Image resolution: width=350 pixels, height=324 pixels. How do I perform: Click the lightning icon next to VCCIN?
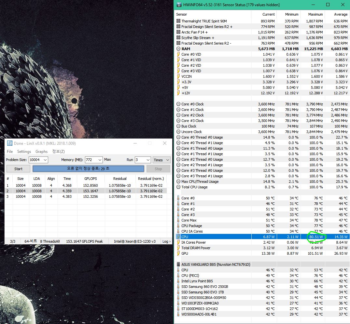click(x=178, y=76)
